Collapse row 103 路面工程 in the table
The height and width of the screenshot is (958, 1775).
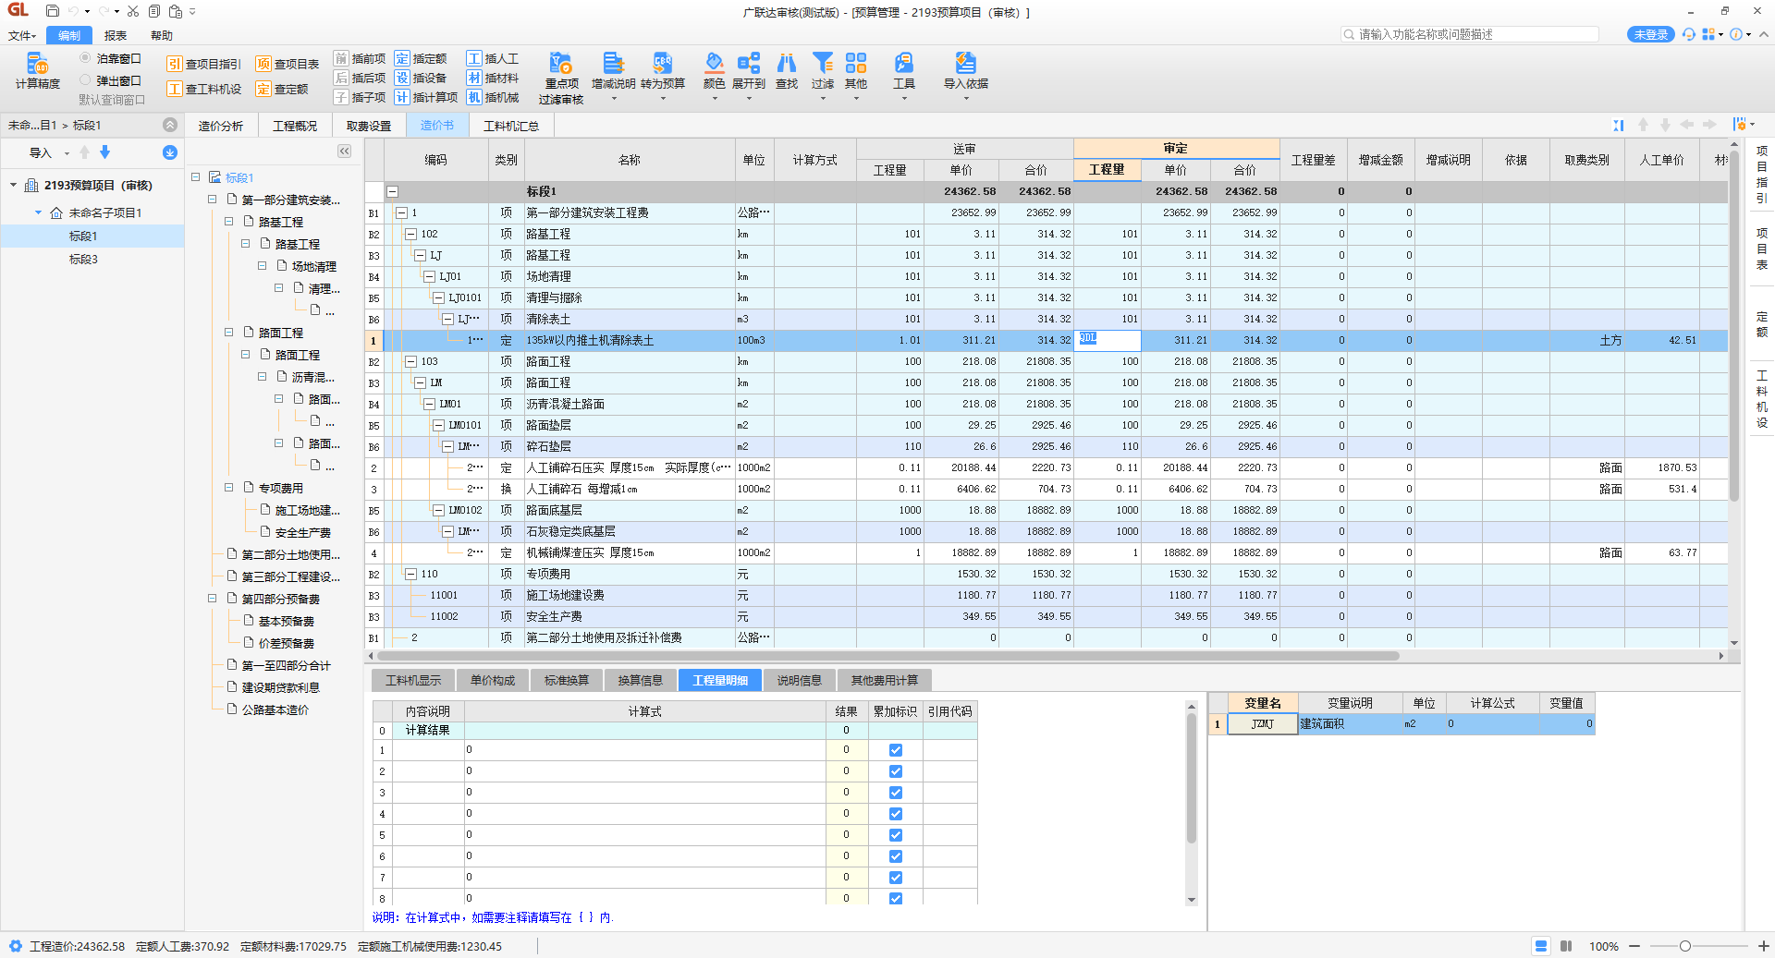[410, 361]
